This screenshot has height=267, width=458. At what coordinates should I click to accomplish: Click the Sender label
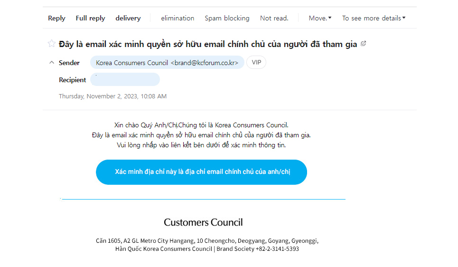tap(69, 63)
